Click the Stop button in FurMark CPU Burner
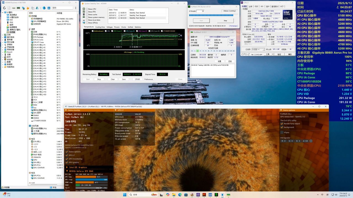Viewport: 353px width, 198px height. (225, 21)
